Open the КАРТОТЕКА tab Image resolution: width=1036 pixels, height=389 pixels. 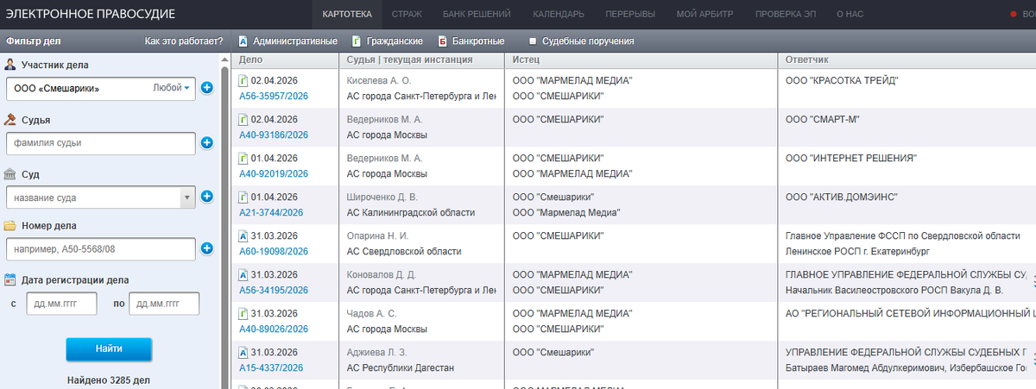click(x=346, y=15)
